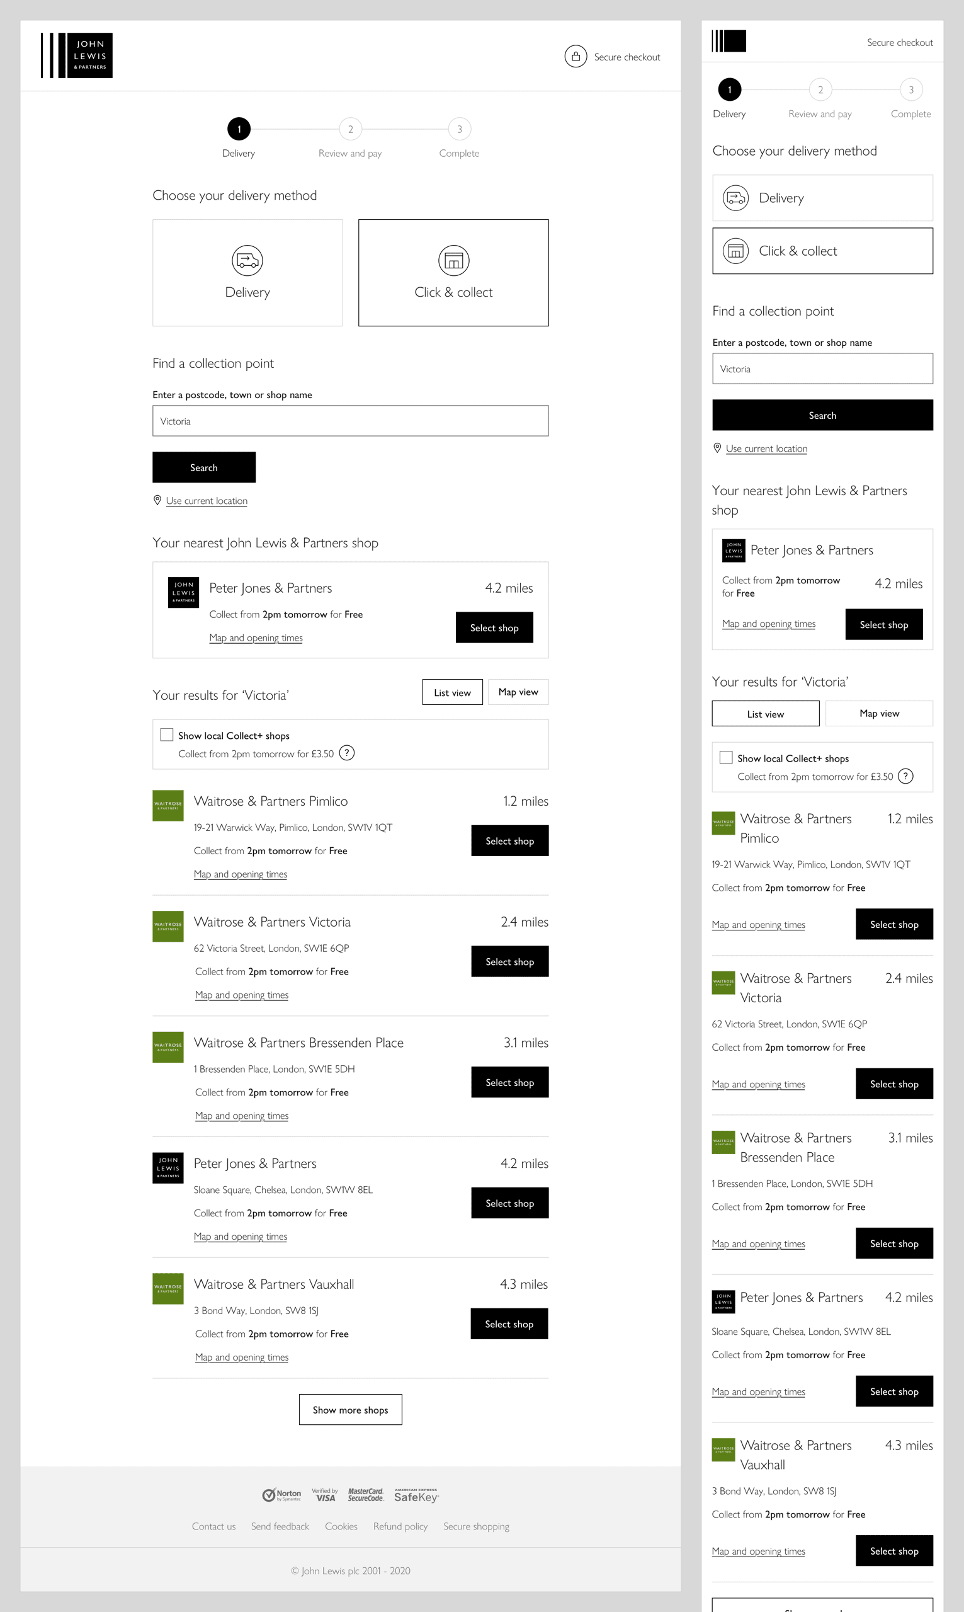Select shop for Waitrose & Partners Victoria in desktop list

[x=509, y=962]
